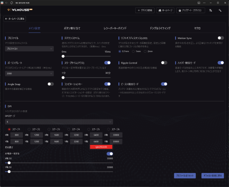This screenshot has width=229, height=187.
Task: Click the reset profile button
Action: [185, 176]
